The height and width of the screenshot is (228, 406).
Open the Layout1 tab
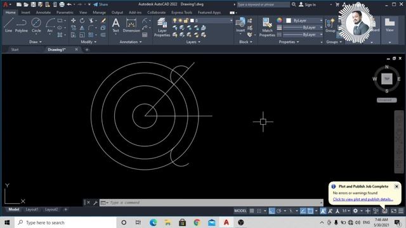pos(32,210)
